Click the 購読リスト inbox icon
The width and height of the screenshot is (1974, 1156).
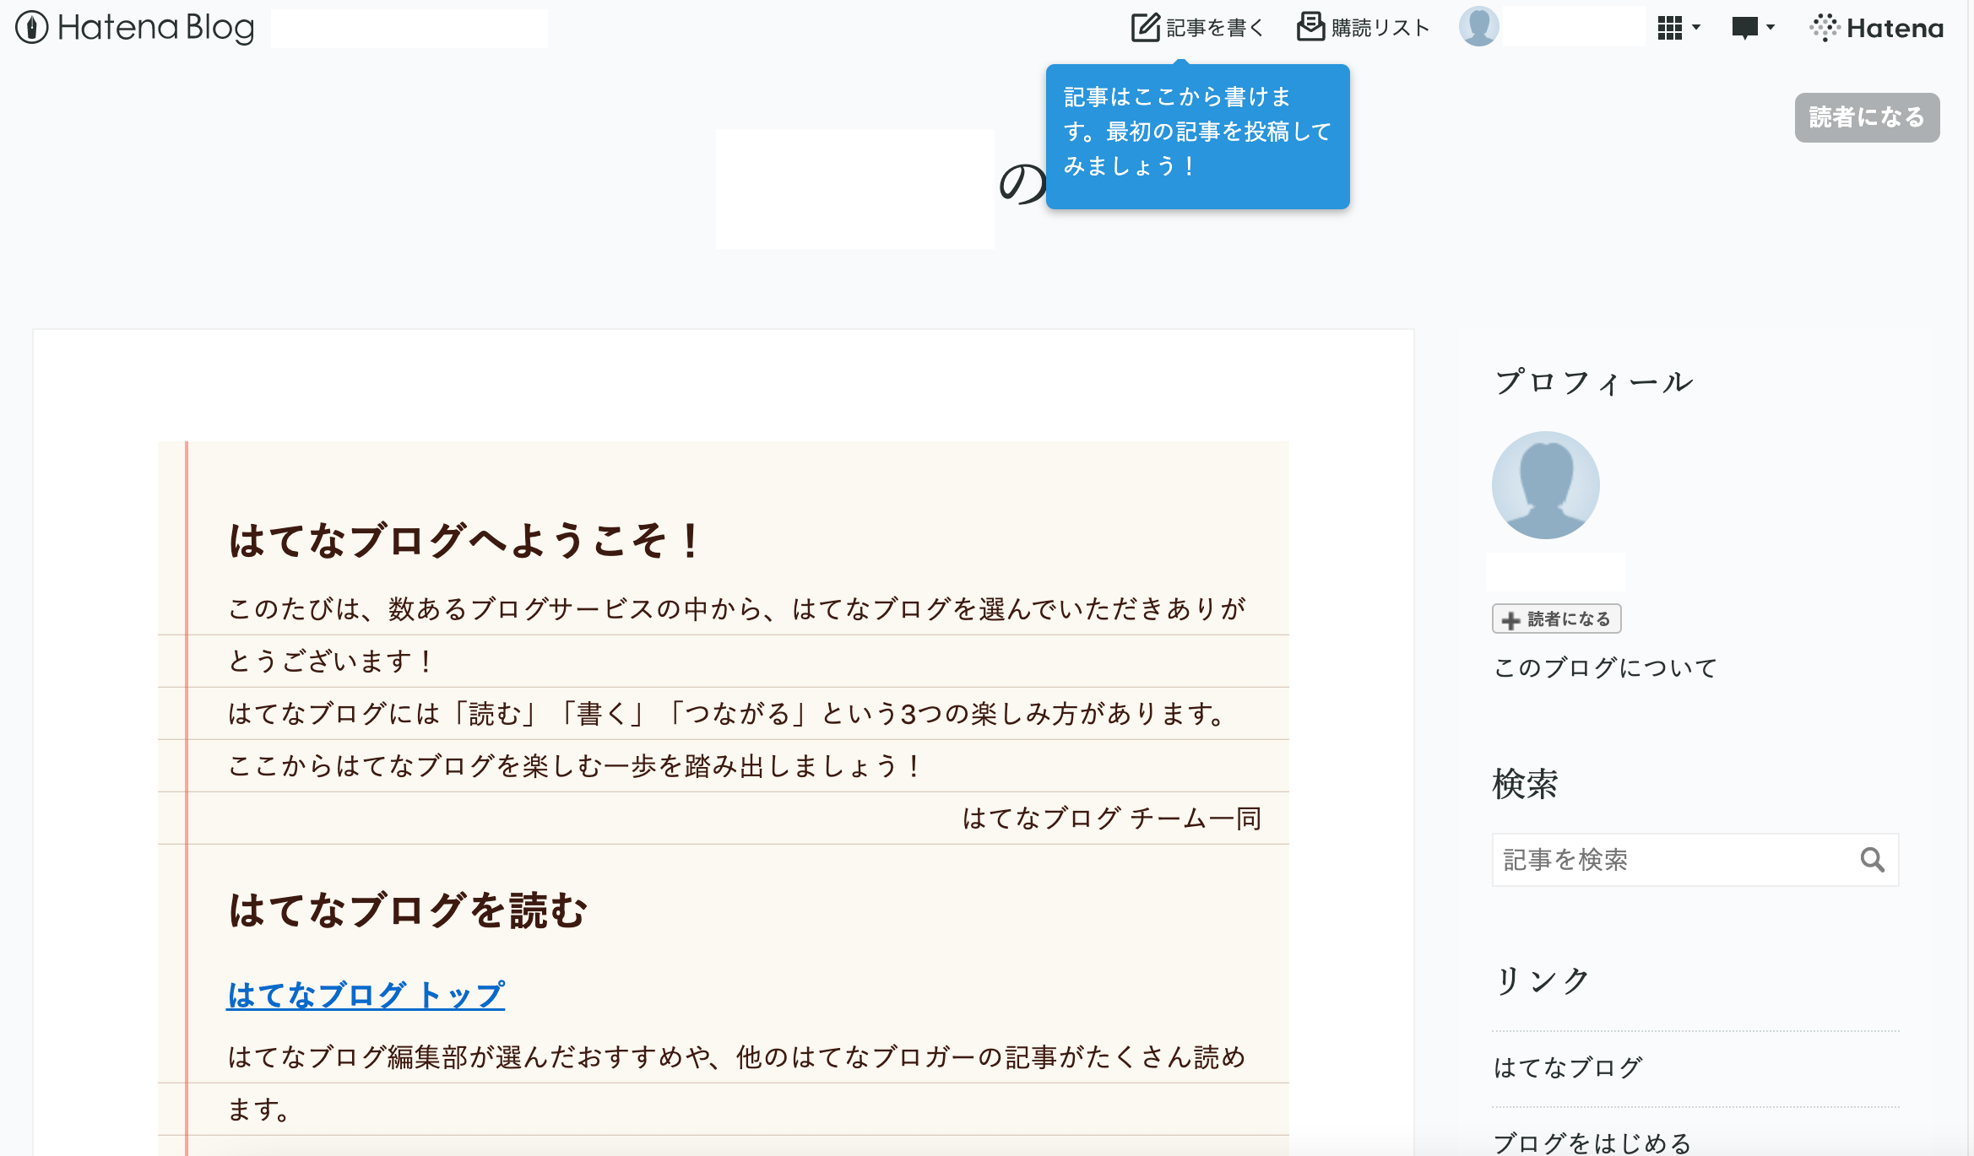pyautogui.click(x=1310, y=26)
